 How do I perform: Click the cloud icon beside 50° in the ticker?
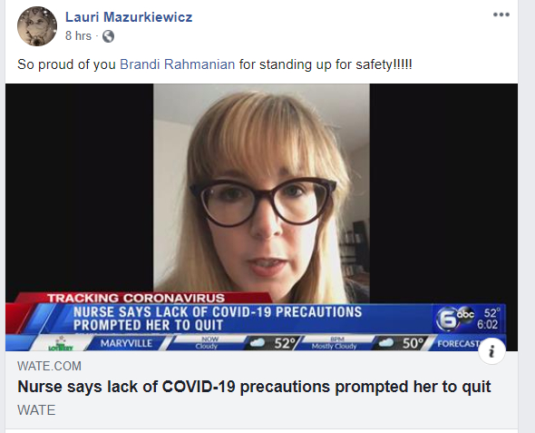(386, 342)
